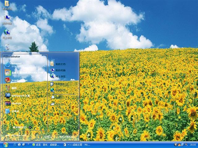Expand Quick Launch overflow chevron
Image resolution: width=198 pixels, height=148 pixels.
point(28,144)
